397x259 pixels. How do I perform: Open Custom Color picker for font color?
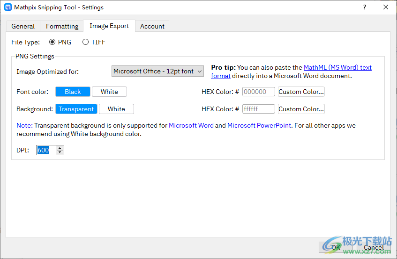(301, 92)
